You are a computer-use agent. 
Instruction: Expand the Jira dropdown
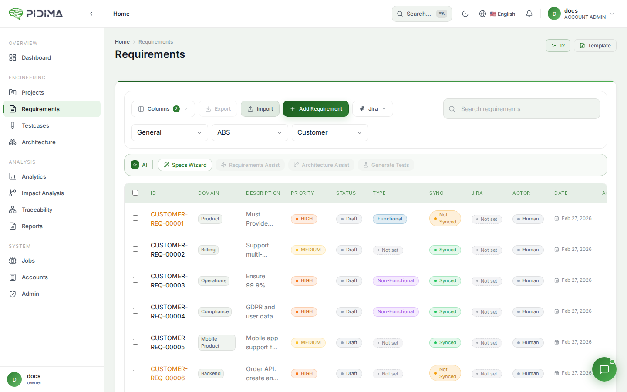[373, 109]
